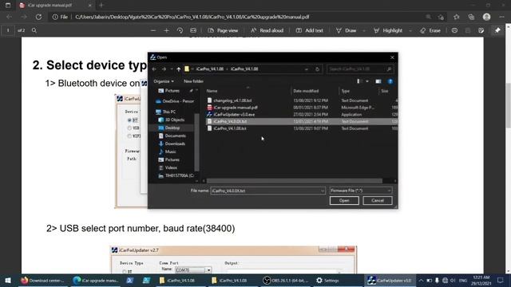Go forward in Open dialog navigation
Screen dimensions: 511x287
[164, 69]
